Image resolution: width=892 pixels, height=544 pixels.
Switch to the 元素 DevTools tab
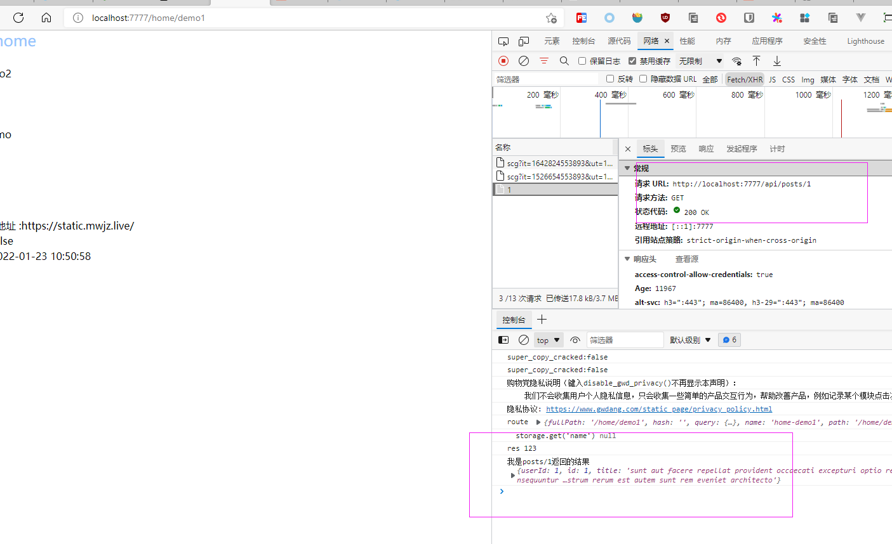552,41
